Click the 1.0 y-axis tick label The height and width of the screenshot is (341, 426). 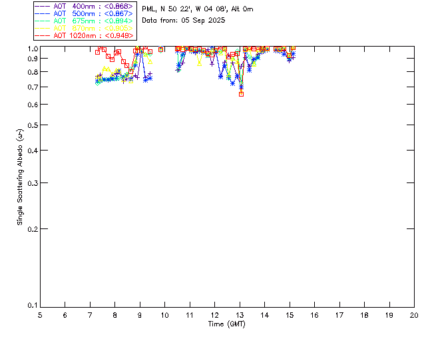(33, 49)
